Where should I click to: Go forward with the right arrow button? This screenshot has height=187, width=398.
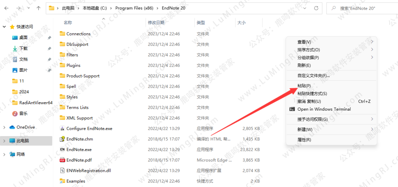[x=18, y=8]
